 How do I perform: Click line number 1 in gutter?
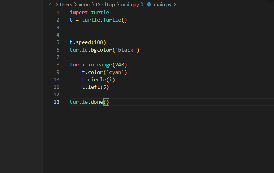pyautogui.click(x=58, y=13)
